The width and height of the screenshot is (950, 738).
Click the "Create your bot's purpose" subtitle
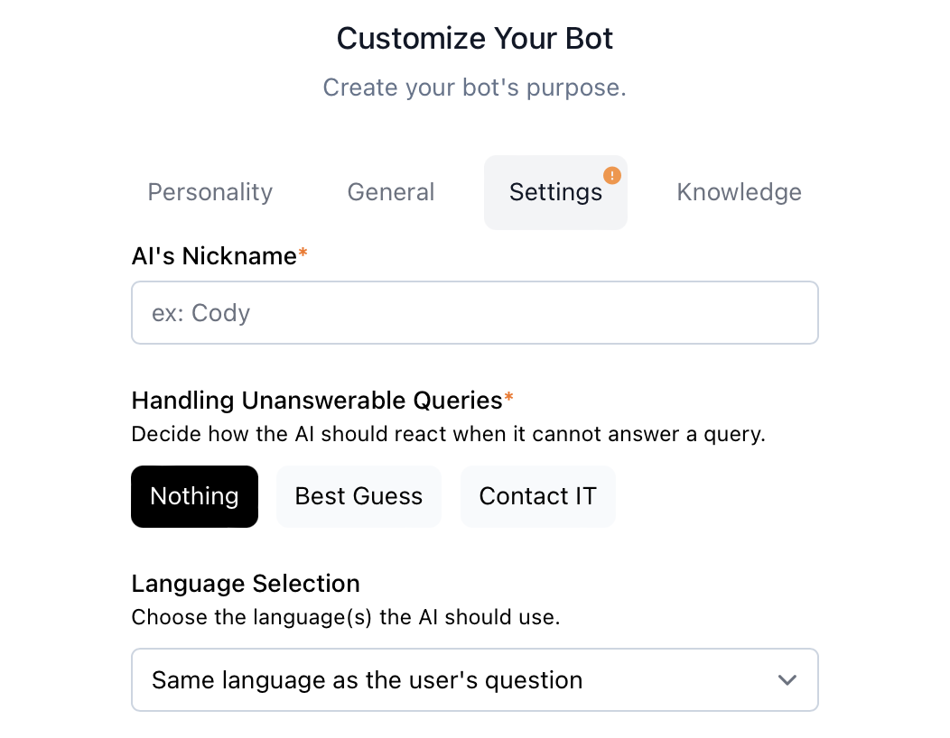(475, 88)
